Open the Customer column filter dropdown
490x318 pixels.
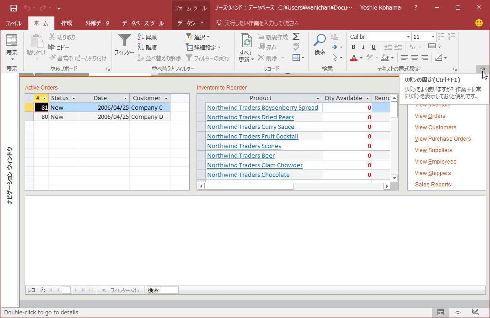click(166, 98)
